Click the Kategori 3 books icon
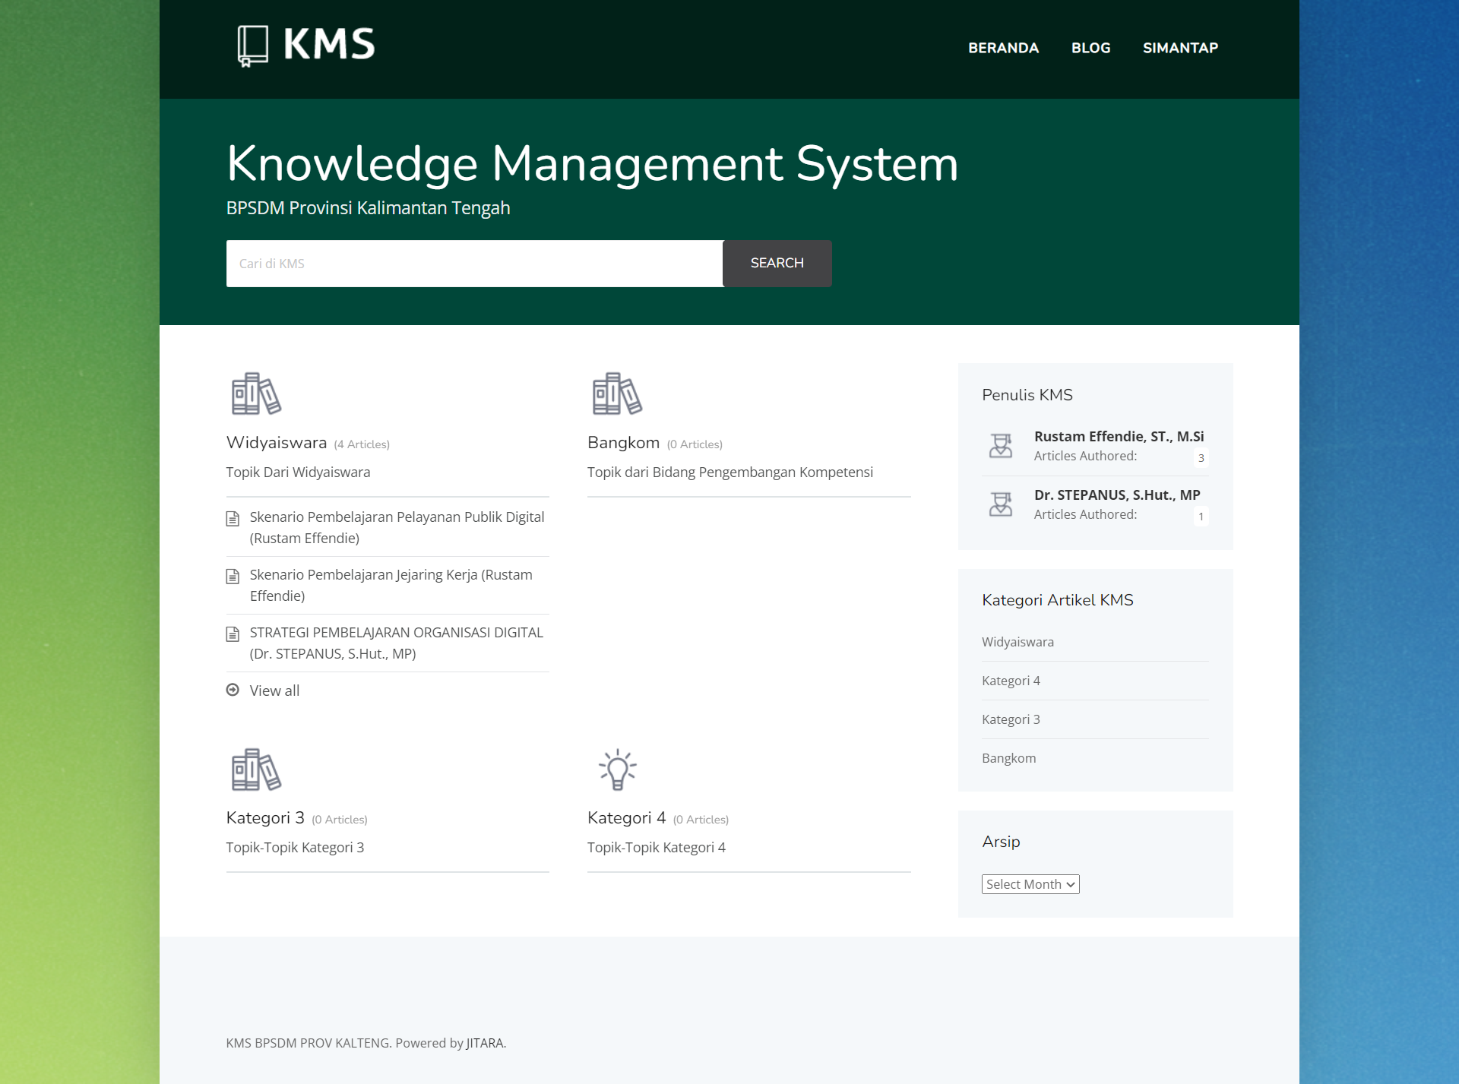This screenshot has width=1459, height=1084. 256,769
